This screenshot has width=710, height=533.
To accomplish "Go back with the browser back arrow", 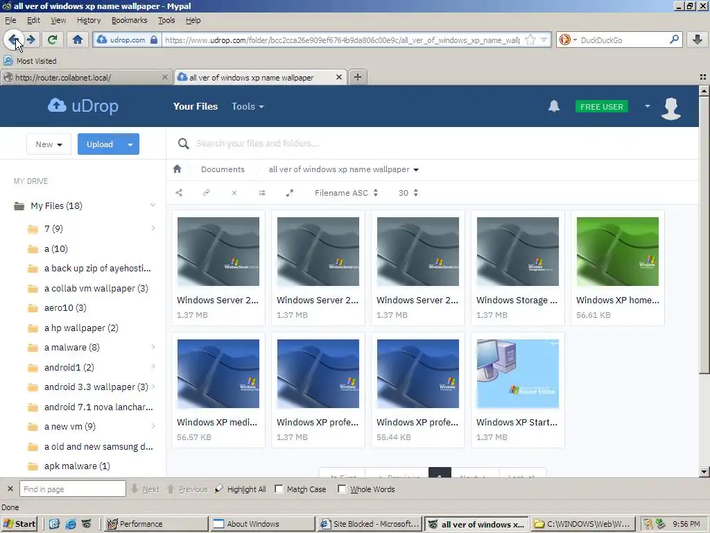I will (x=14, y=40).
